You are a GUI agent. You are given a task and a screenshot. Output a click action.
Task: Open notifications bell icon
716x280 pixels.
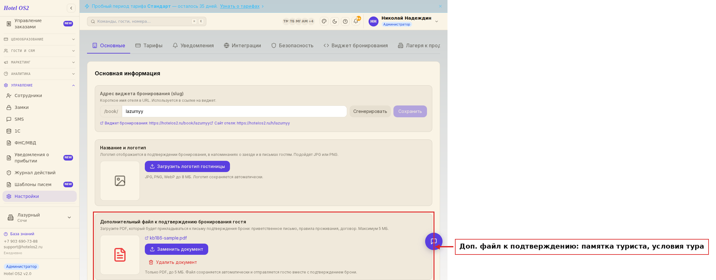point(356,21)
